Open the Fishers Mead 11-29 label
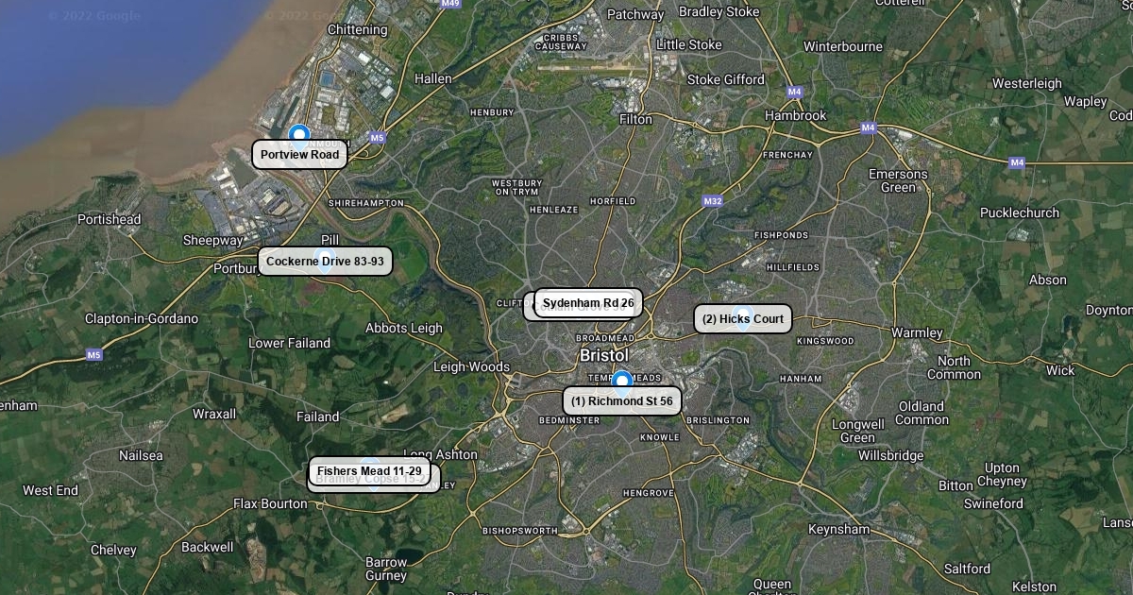Image resolution: width=1133 pixels, height=595 pixels. (369, 471)
